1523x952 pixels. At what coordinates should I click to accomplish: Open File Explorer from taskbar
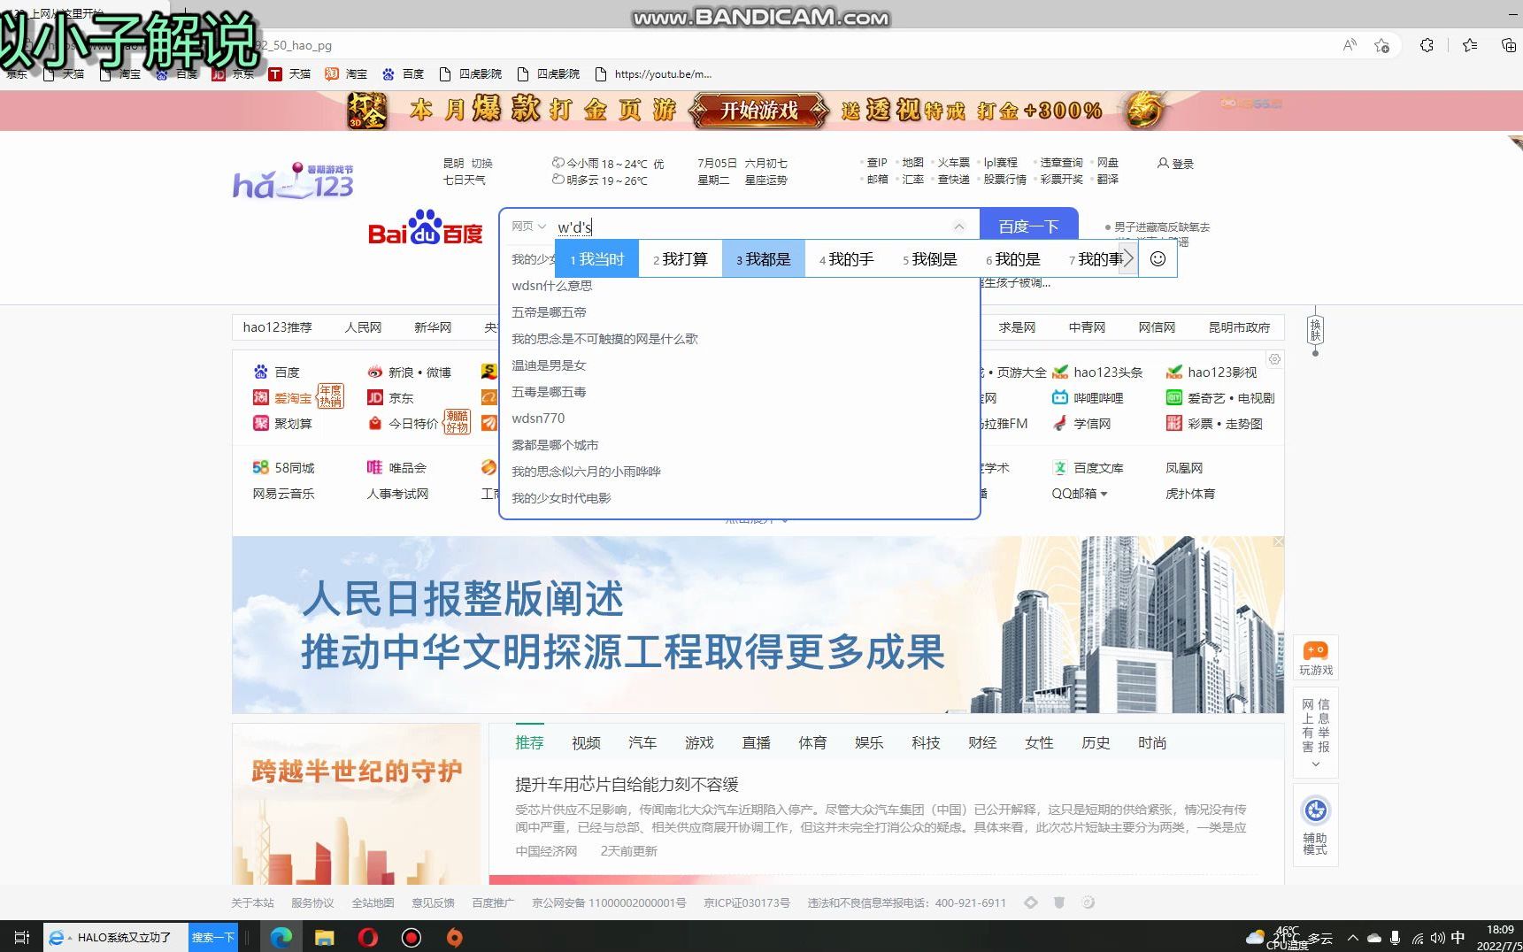coord(325,938)
